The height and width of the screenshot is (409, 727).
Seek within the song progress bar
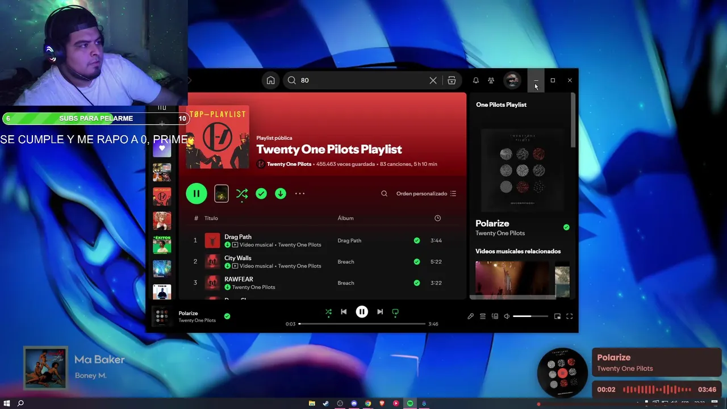[x=362, y=324]
